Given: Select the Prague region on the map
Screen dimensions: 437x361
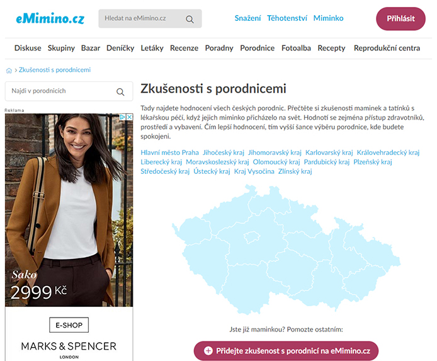Looking at the screenshot, I should tap(252, 238).
